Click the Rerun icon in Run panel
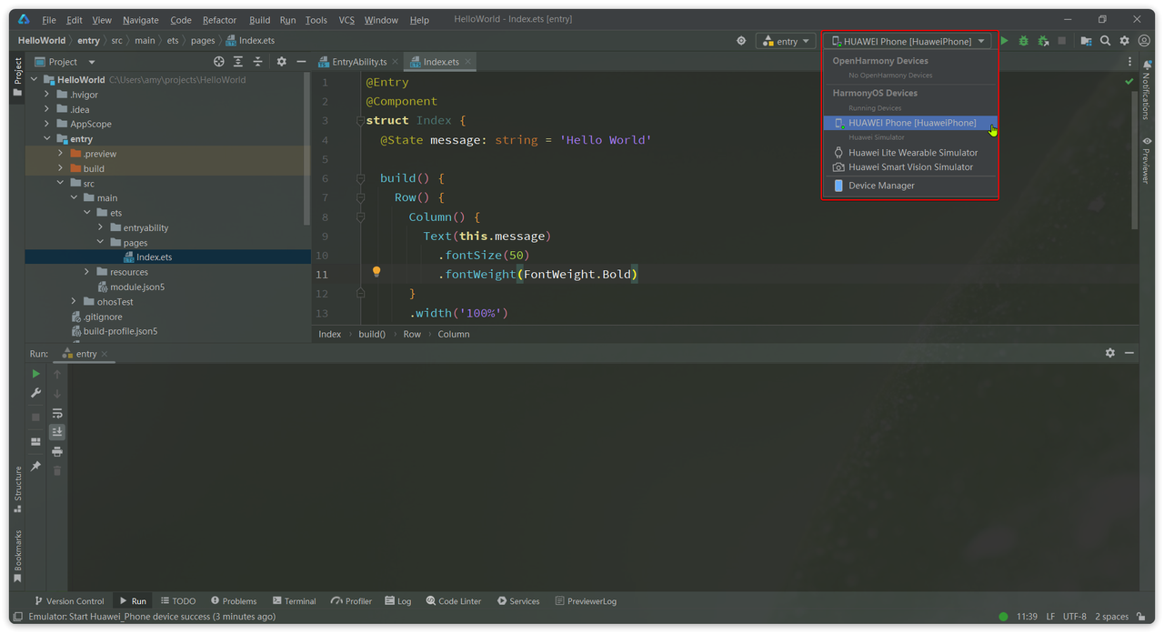The height and width of the screenshot is (634, 1164). 35,374
